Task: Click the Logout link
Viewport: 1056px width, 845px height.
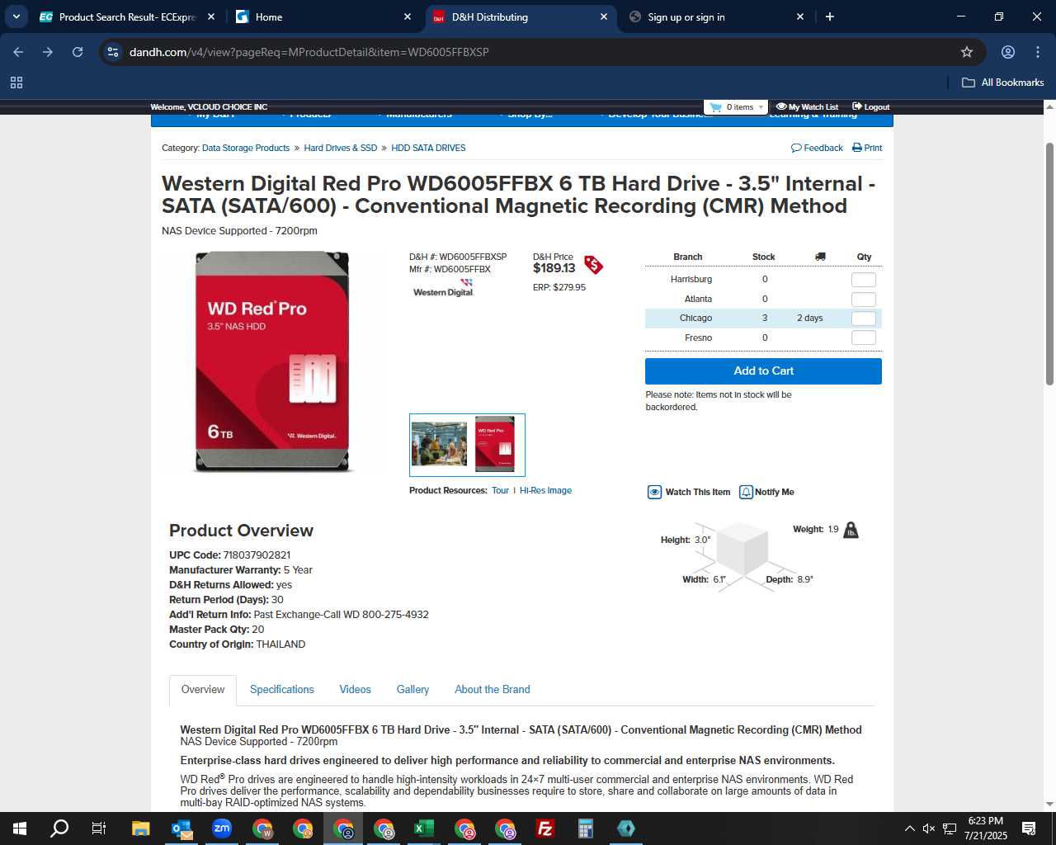Action: coord(870,107)
